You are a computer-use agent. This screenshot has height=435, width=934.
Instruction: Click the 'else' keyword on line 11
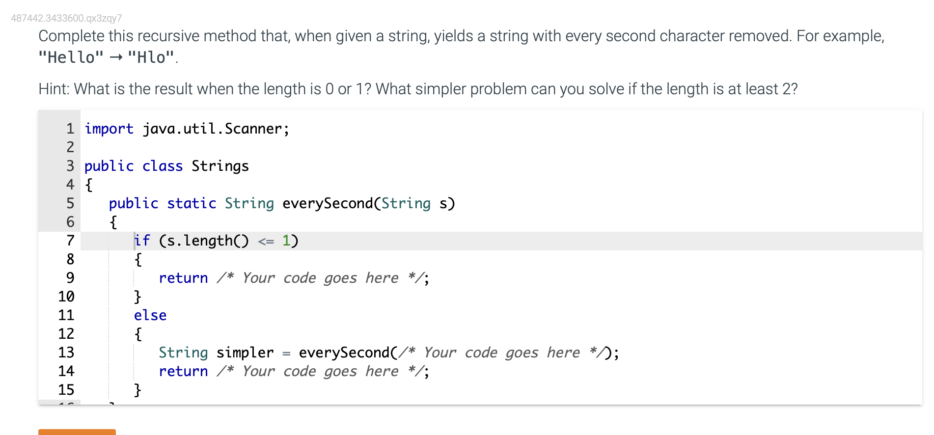[x=150, y=315]
